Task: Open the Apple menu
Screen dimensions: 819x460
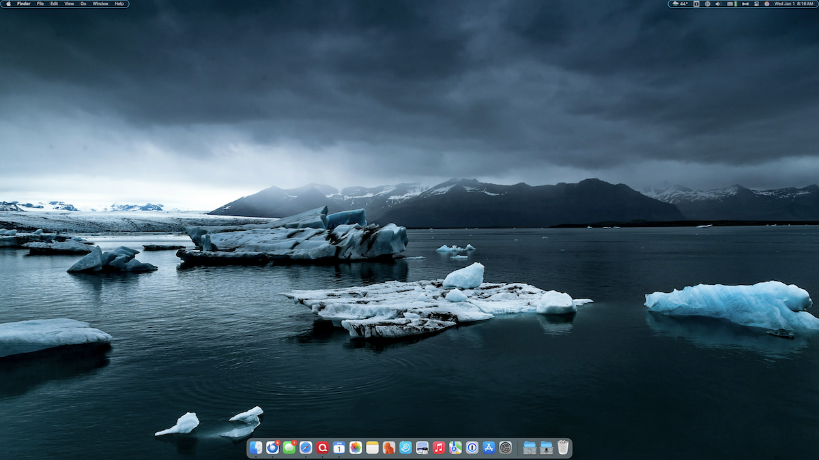Action: coord(8,3)
